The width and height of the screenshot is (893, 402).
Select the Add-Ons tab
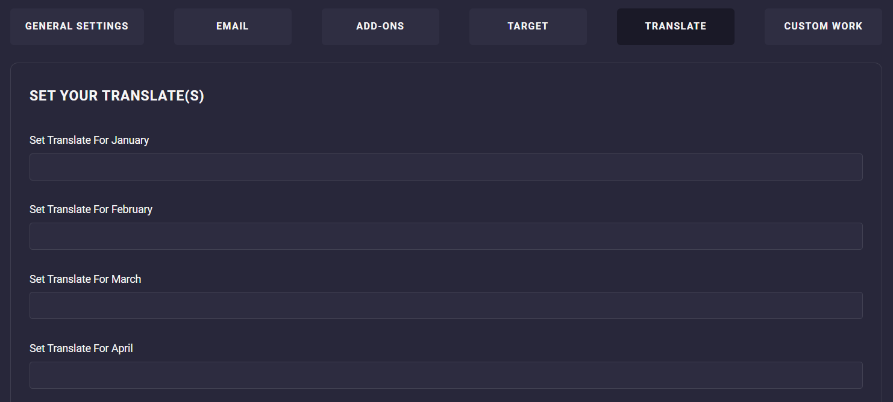coord(380,26)
